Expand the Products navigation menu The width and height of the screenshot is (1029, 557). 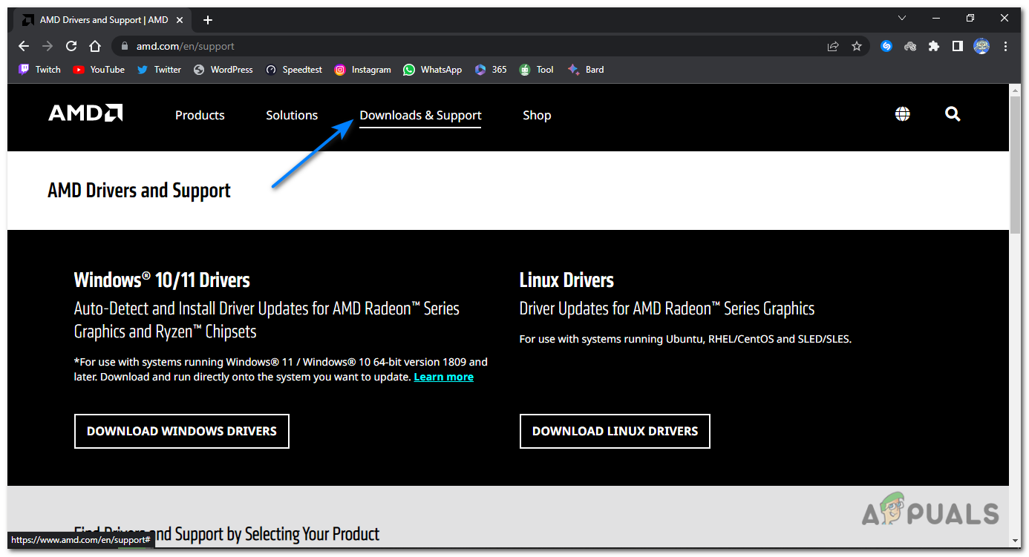200,116
